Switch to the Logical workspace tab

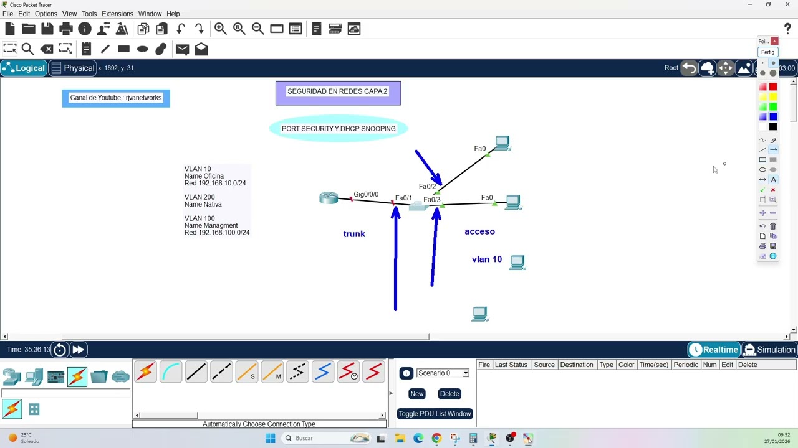[24, 68]
